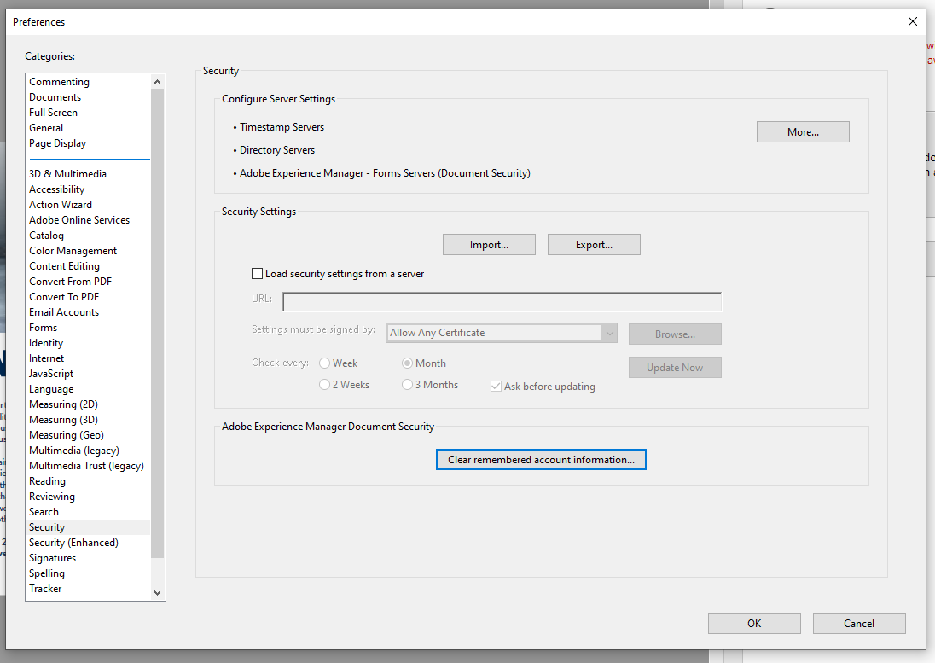
Task: Select the Signatures category
Action: (52, 557)
